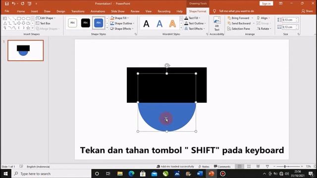This screenshot has width=317, height=178.
Task: Open the Text Effects dropdown
Action: click(195, 29)
